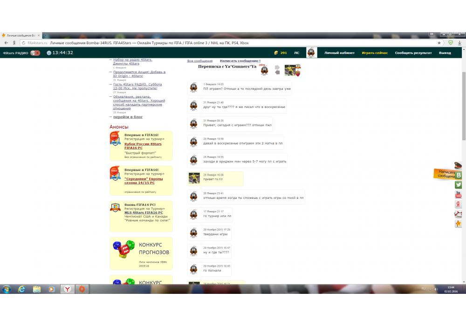Viewport: 466px width, 326px height.
Task: Click avatar of message 'ну и где ты????'
Action: point(193,251)
